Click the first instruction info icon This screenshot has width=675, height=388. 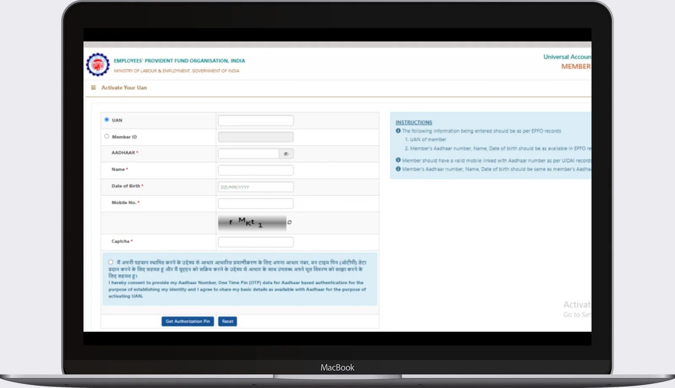(398, 131)
